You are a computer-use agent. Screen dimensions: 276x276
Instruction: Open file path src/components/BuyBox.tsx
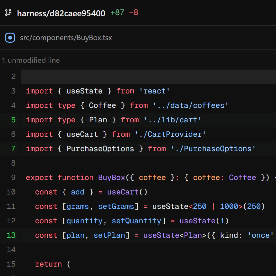[66, 38]
